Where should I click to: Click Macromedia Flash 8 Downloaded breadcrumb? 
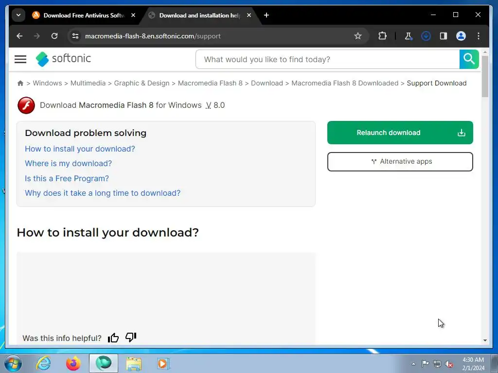[x=345, y=83]
